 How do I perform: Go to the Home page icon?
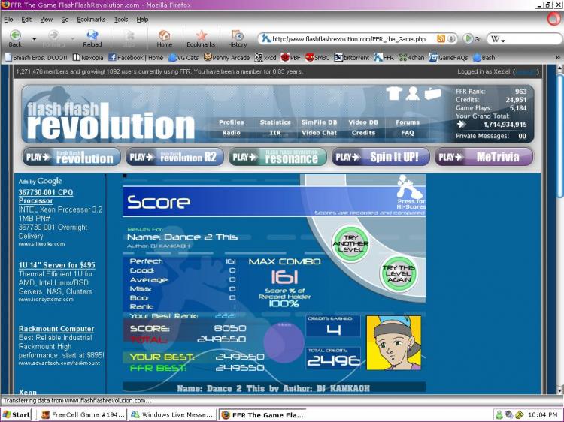click(x=165, y=35)
